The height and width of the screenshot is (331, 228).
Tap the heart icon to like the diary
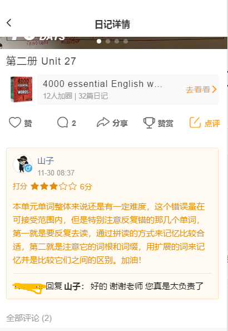tap(15, 123)
